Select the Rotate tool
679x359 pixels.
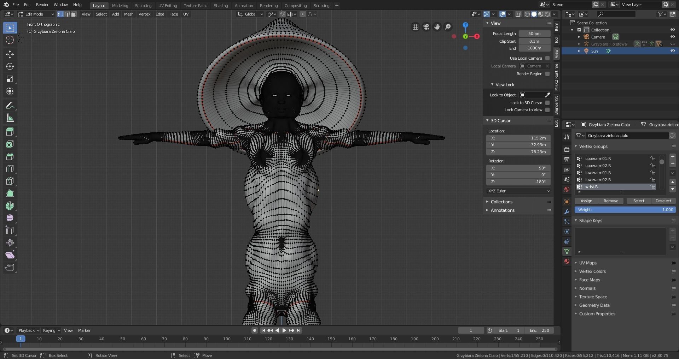click(10, 66)
